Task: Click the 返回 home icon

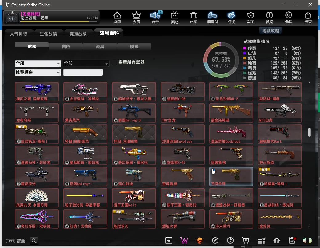Action: tap(117, 18)
